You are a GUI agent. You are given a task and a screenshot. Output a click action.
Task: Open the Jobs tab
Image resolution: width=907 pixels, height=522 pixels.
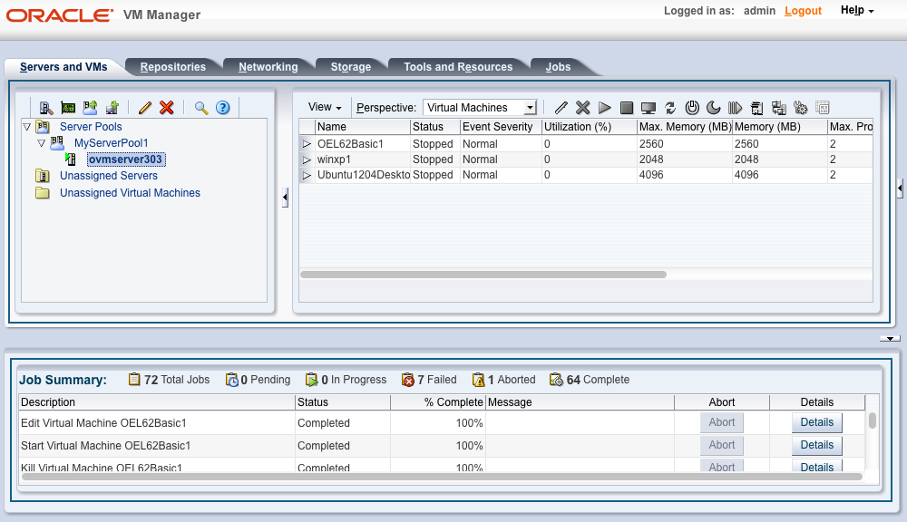(558, 67)
